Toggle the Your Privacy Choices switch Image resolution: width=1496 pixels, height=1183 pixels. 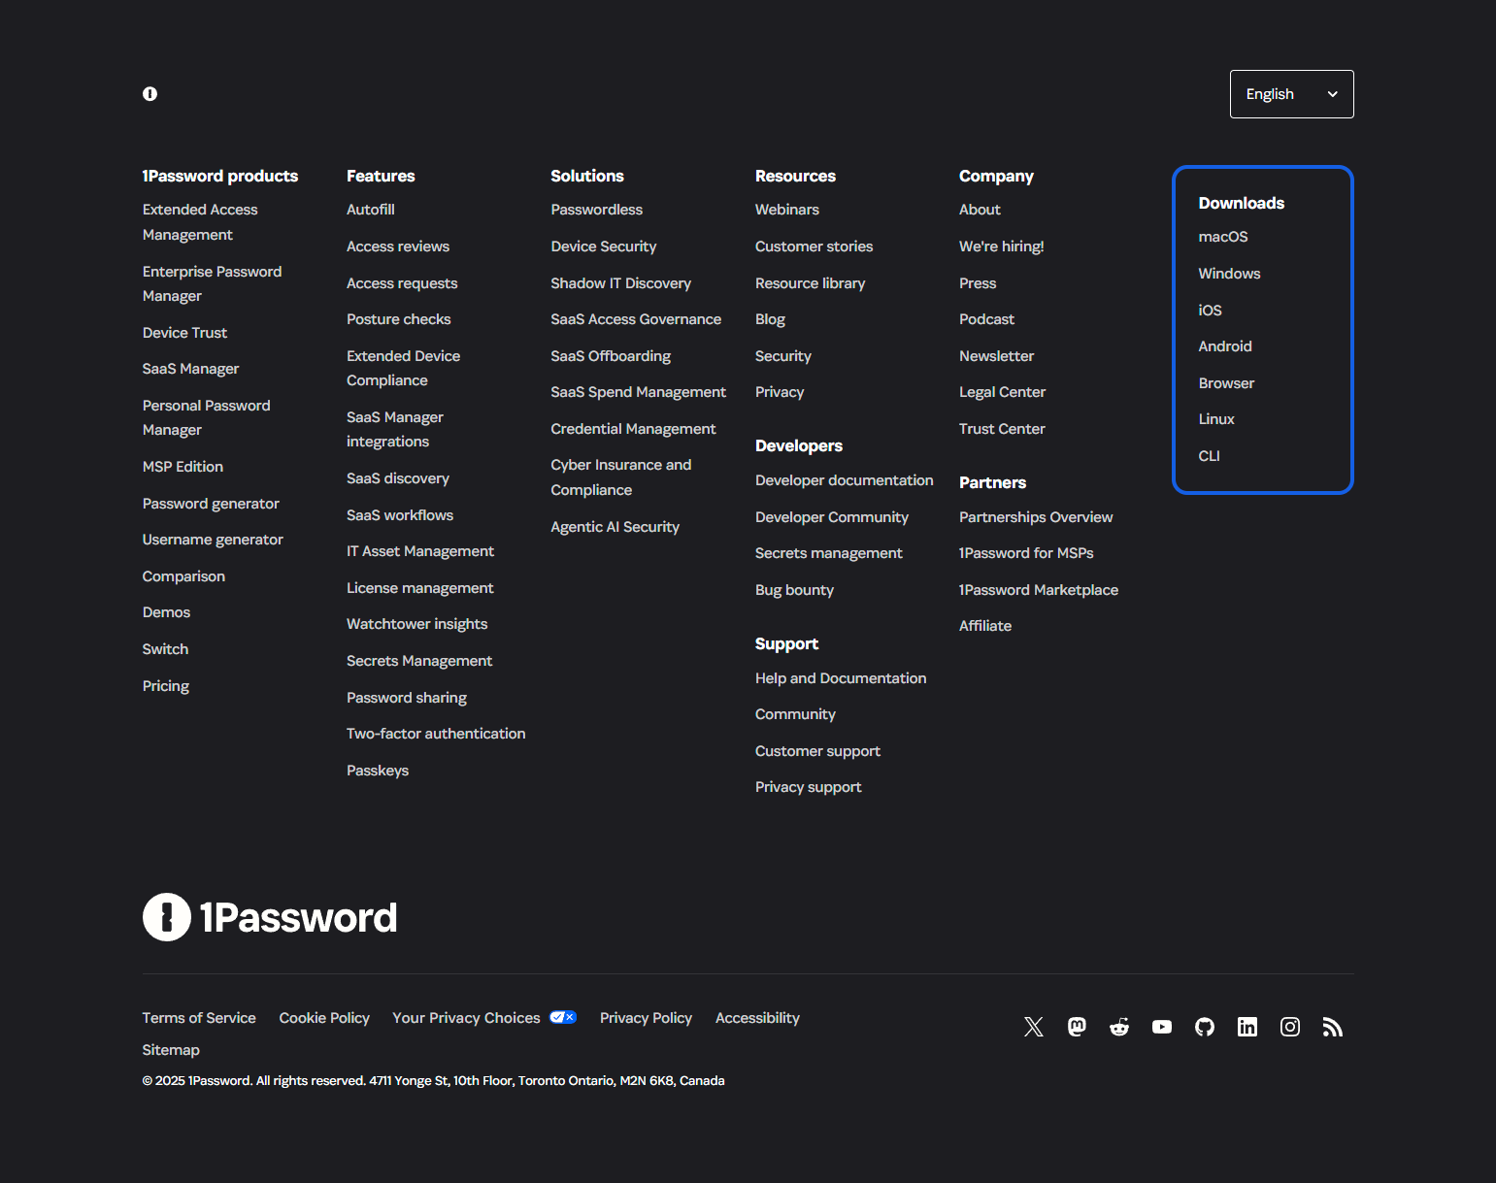(x=562, y=1016)
